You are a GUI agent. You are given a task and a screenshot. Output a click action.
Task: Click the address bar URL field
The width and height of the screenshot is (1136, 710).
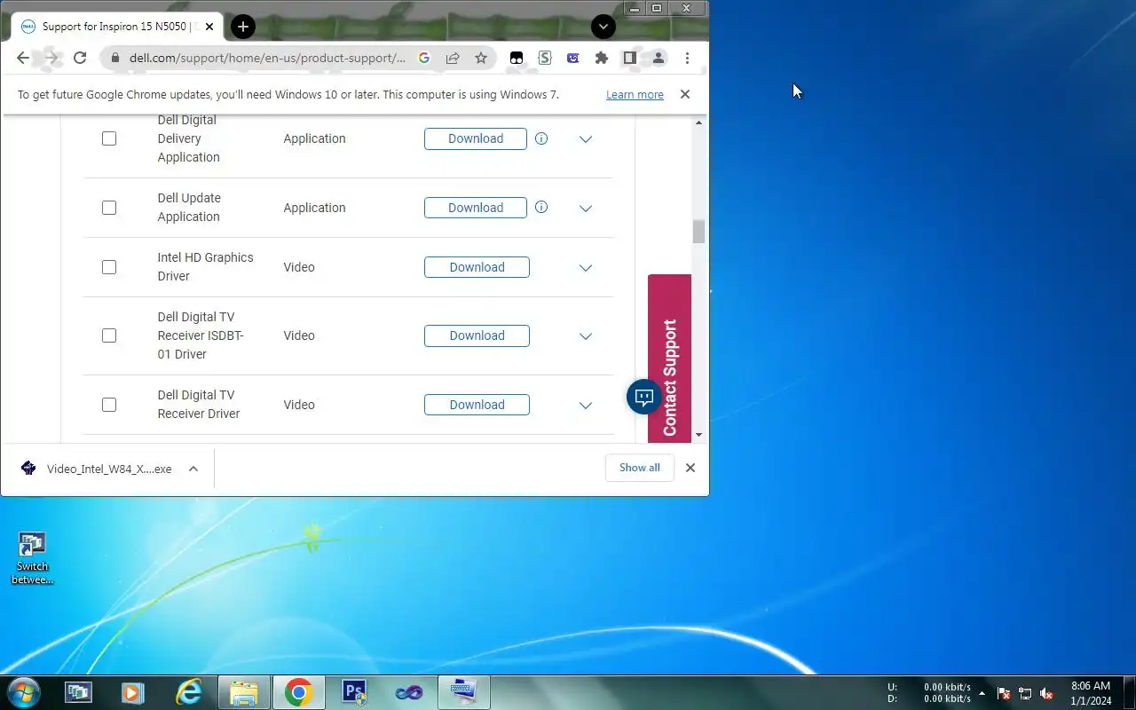[267, 58]
